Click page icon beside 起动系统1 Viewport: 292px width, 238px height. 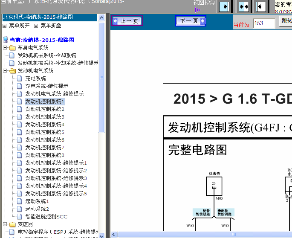point(19,201)
